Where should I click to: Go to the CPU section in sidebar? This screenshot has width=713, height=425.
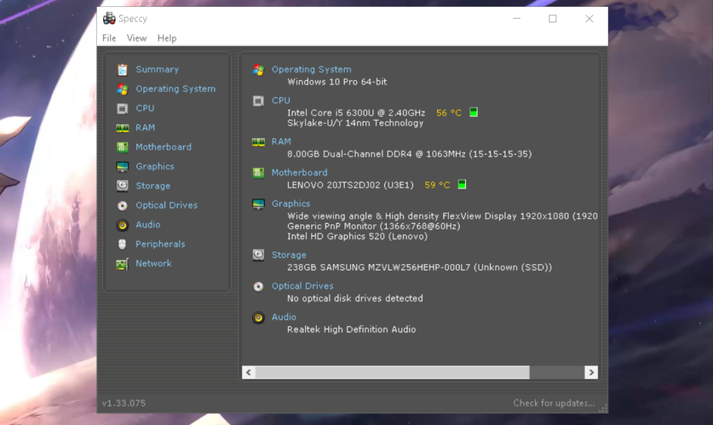click(x=145, y=108)
